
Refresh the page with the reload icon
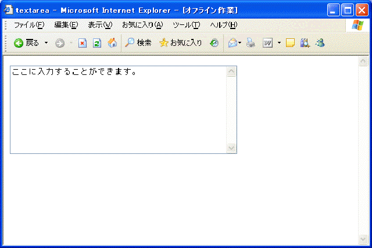click(x=97, y=43)
